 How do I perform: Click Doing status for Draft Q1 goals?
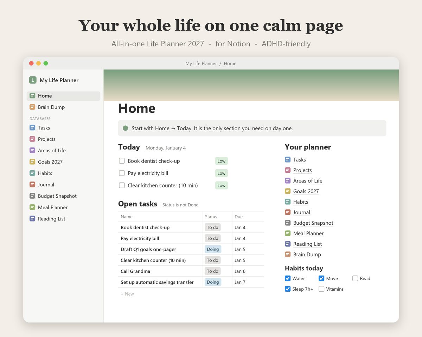pos(213,249)
